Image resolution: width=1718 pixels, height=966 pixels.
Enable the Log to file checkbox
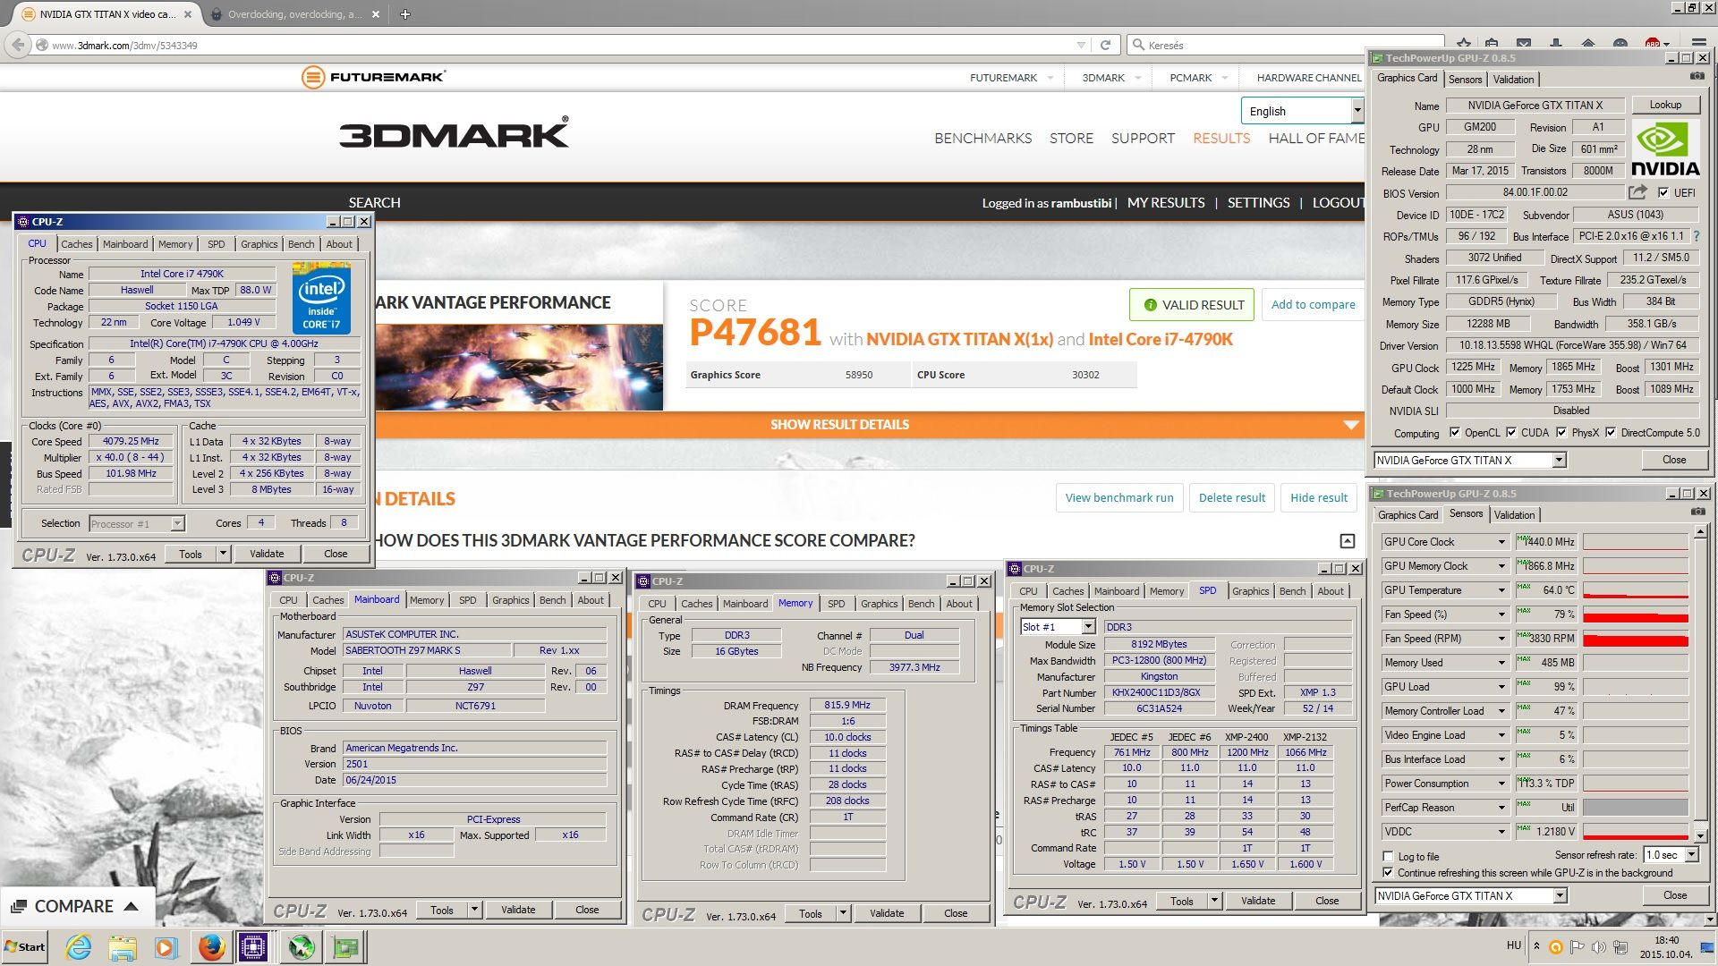point(1388,856)
